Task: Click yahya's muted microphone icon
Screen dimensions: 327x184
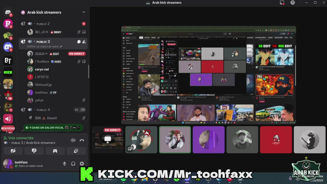Action: click(x=84, y=100)
